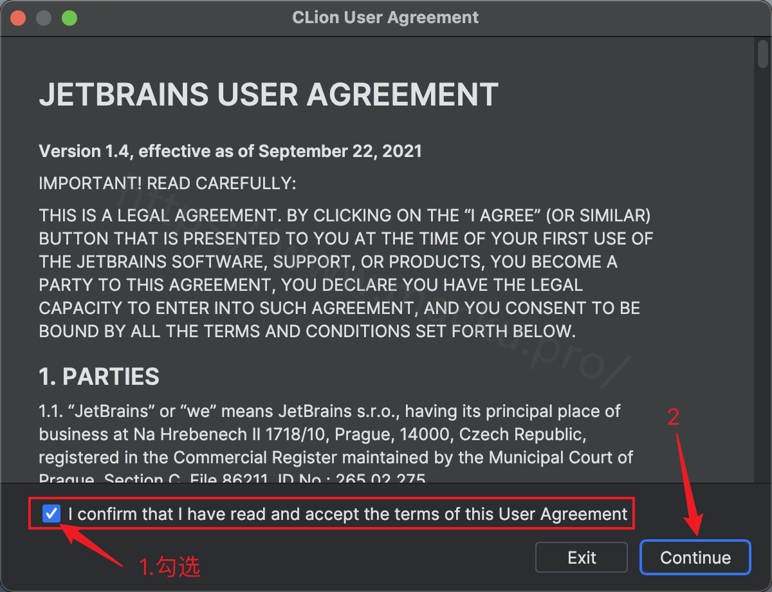This screenshot has width=772, height=592.
Task: Click the red "1.勾选" annotation text
Action: pos(170,566)
